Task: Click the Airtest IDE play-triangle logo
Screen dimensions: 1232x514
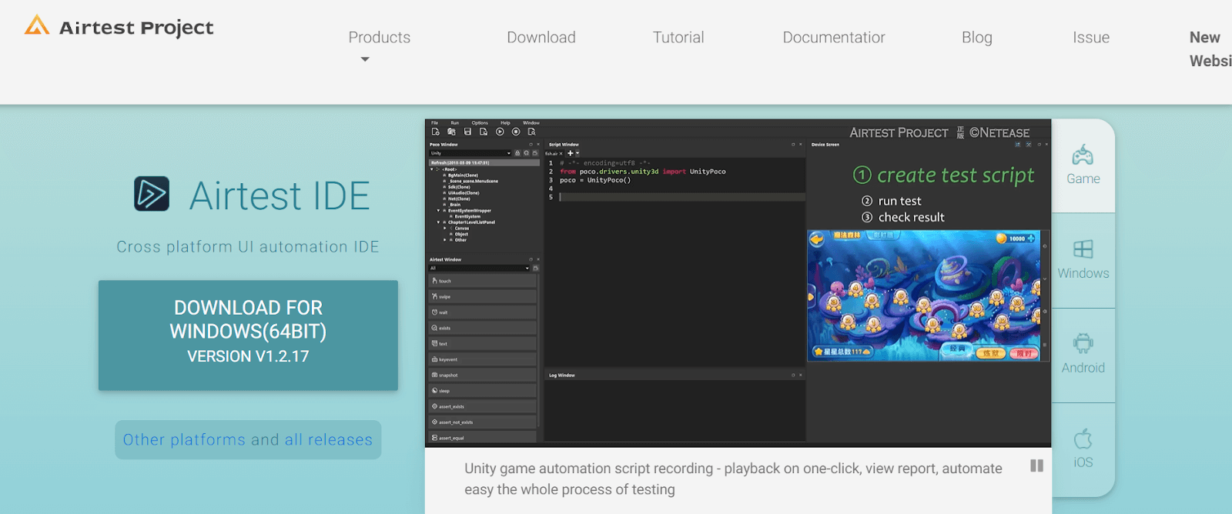Action: point(152,194)
